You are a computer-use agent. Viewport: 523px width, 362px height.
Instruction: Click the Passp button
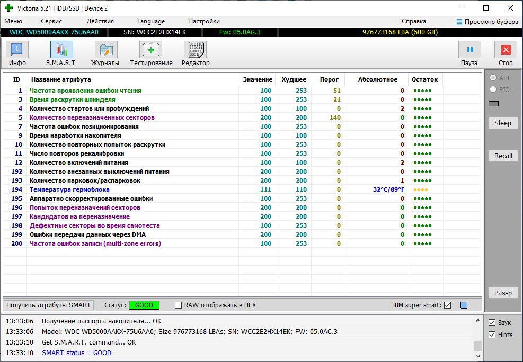tap(503, 293)
